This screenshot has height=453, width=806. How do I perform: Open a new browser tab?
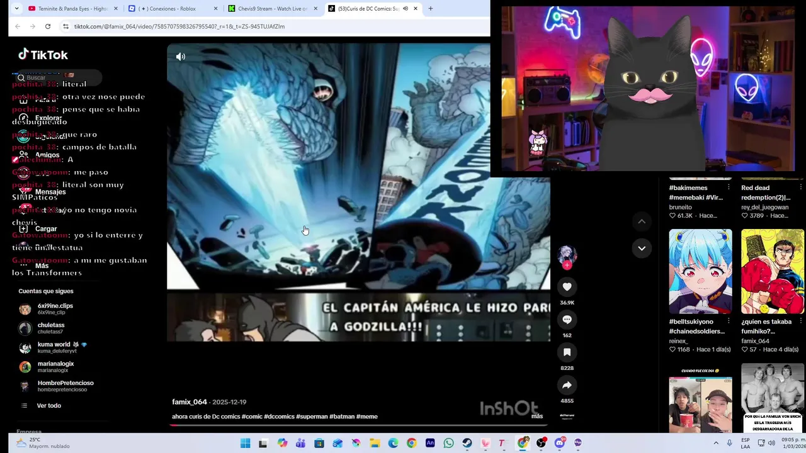coord(431,9)
